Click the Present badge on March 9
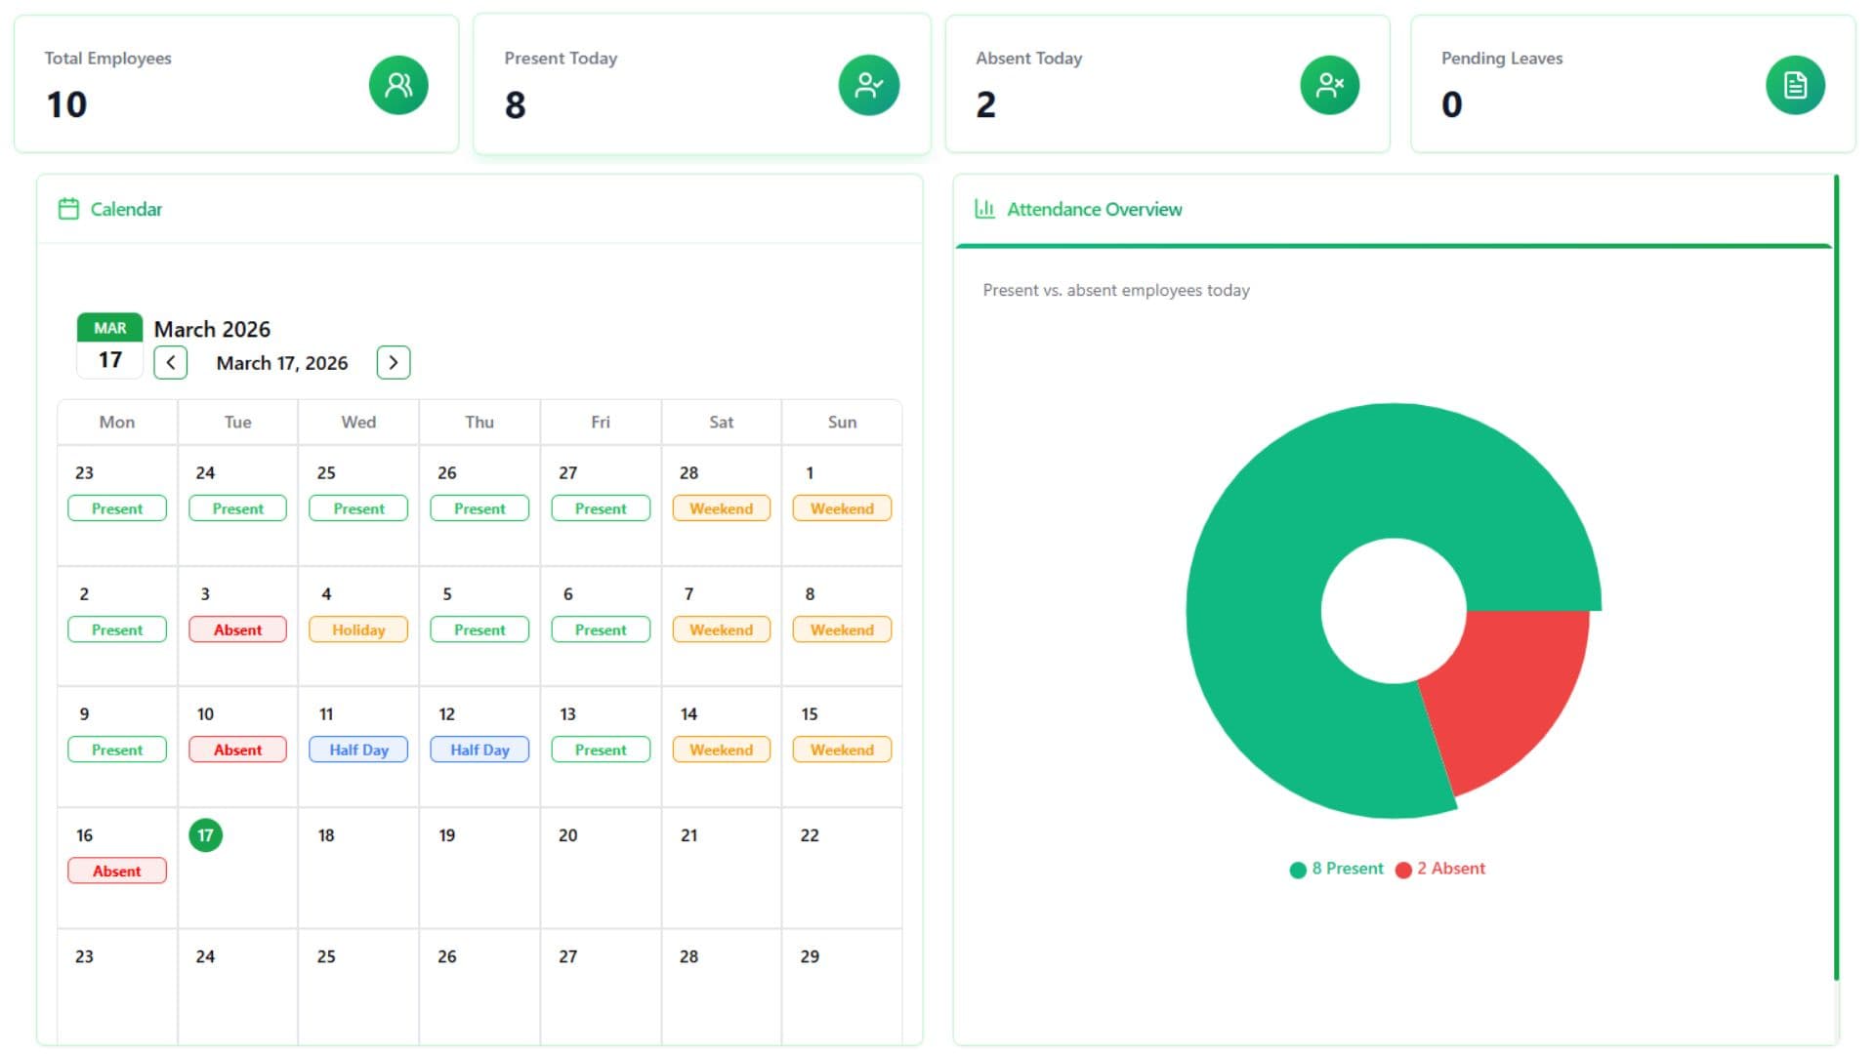Image resolution: width=1875 pixels, height=1054 pixels. click(x=117, y=750)
